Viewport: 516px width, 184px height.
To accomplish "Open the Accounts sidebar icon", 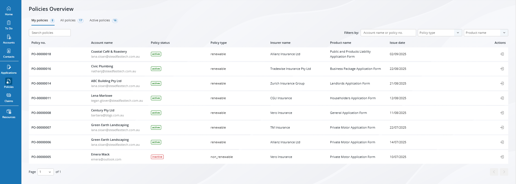I will pos(9,39).
